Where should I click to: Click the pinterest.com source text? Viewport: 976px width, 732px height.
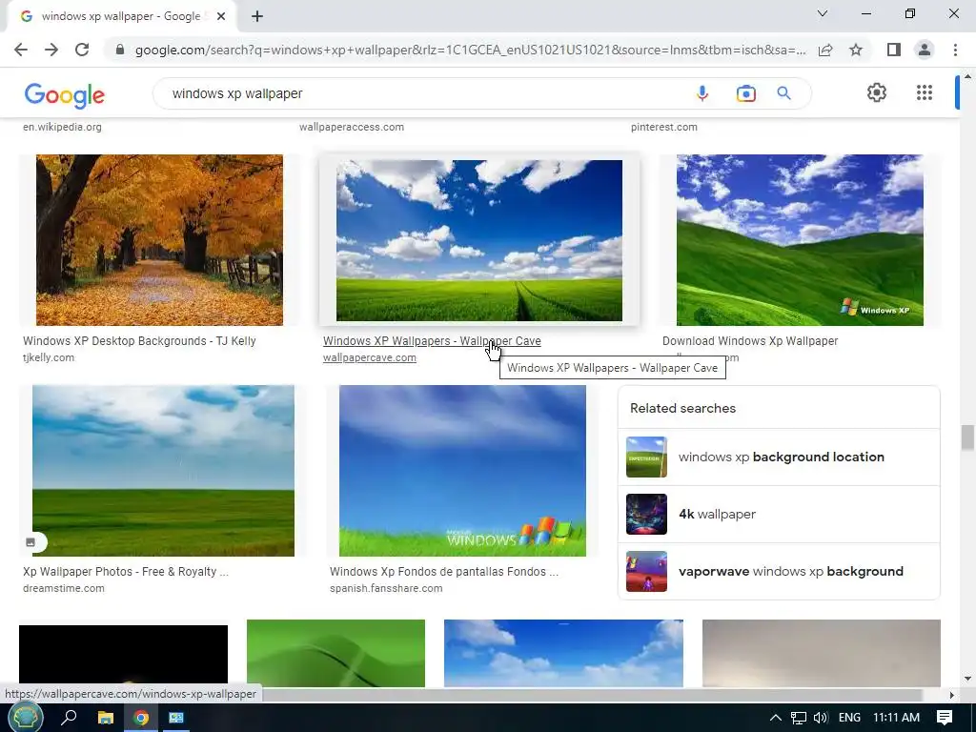click(x=664, y=127)
